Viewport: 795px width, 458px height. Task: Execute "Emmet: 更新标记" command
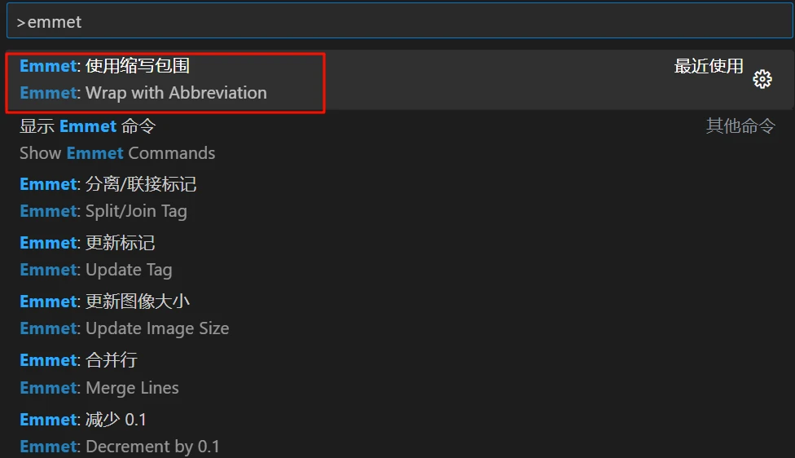coord(87,243)
